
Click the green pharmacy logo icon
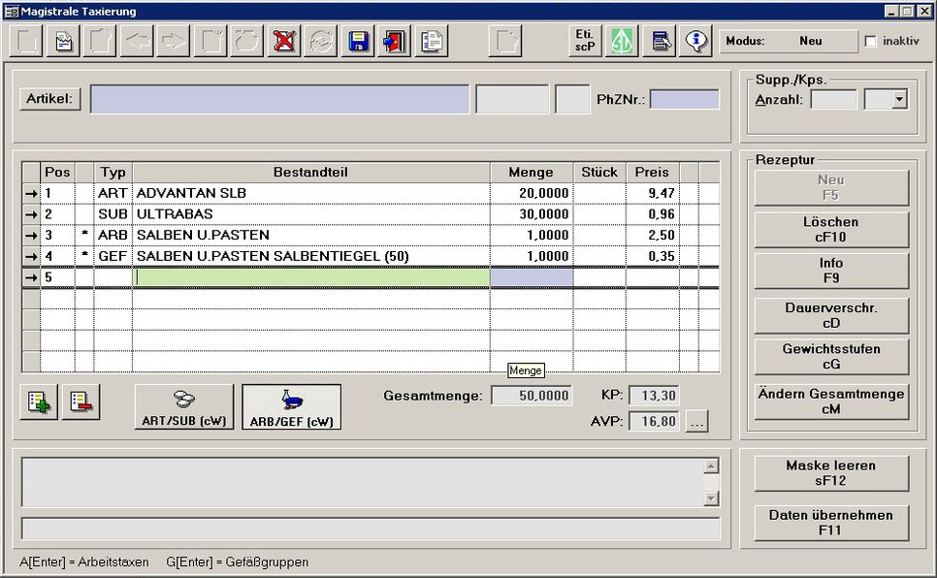click(x=621, y=40)
